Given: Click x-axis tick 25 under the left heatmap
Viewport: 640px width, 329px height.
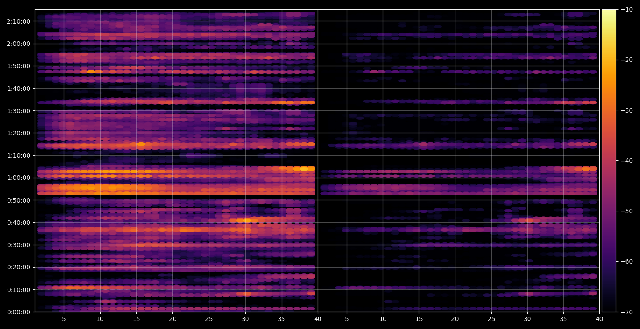Looking at the screenshot, I should point(209,319).
